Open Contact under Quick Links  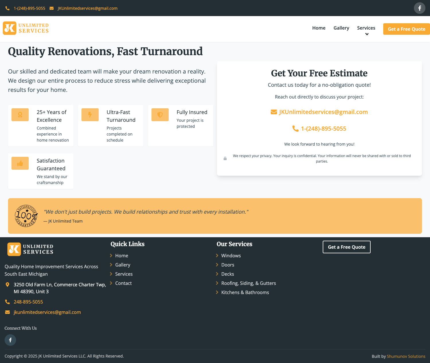click(x=123, y=283)
